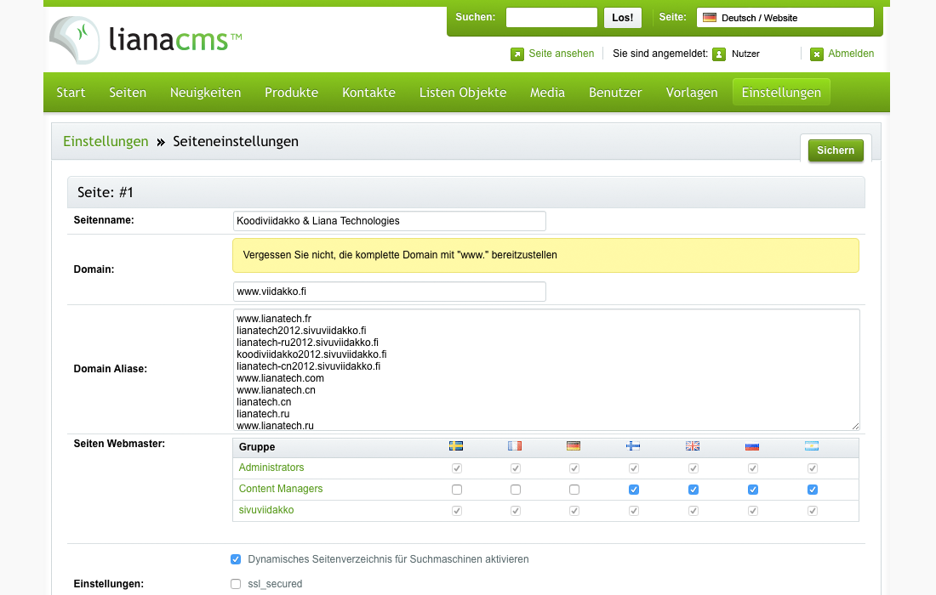
Task: Log out via the Abmelden link
Action: [x=851, y=54]
